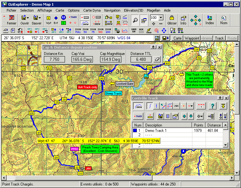Open the Magellan menu
The height and width of the screenshot is (188, 241).
coord(153,10)
